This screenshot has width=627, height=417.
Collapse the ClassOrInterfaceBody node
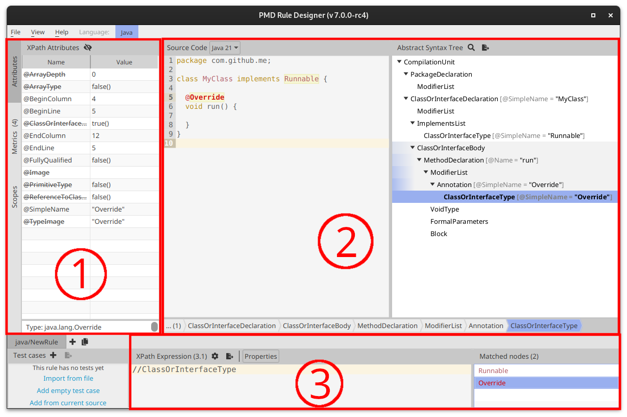(413, 148)
